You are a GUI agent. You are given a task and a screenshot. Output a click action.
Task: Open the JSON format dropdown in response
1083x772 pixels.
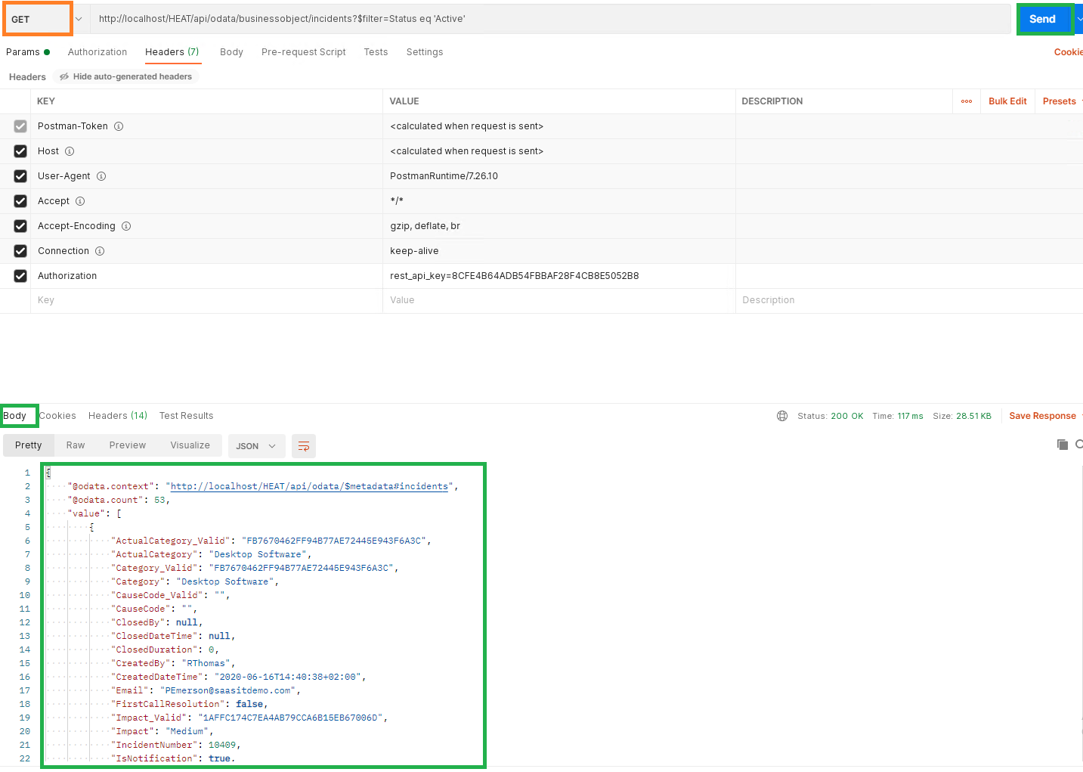pos(256,446)
